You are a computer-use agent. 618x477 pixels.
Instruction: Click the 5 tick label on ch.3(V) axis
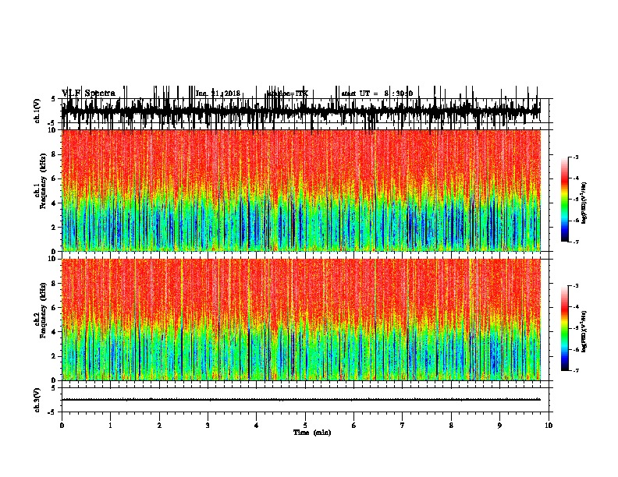[54, 387]
